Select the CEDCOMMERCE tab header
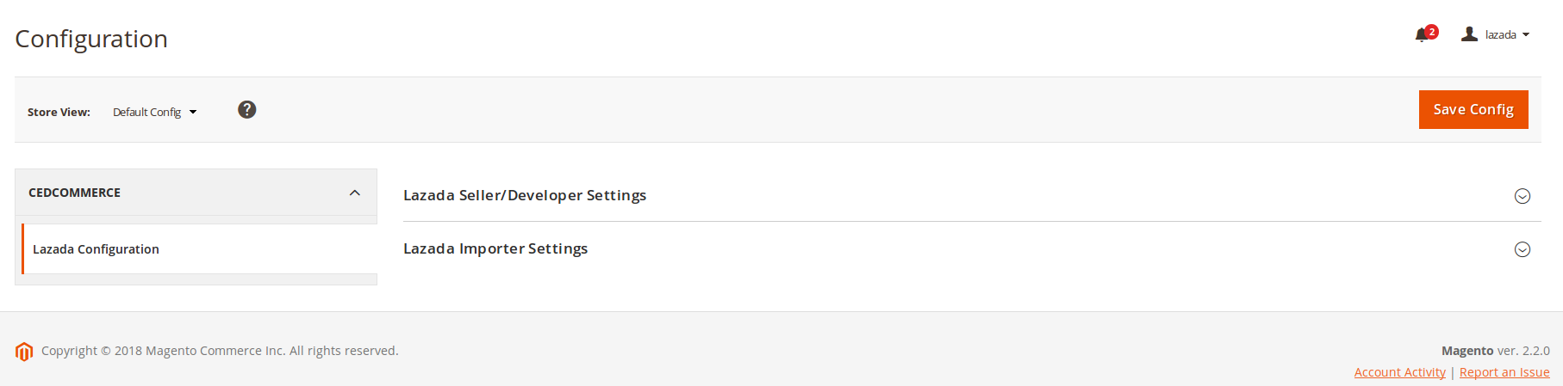The height and width of the screenshot is (386, 1563). [x=196, y=193]
